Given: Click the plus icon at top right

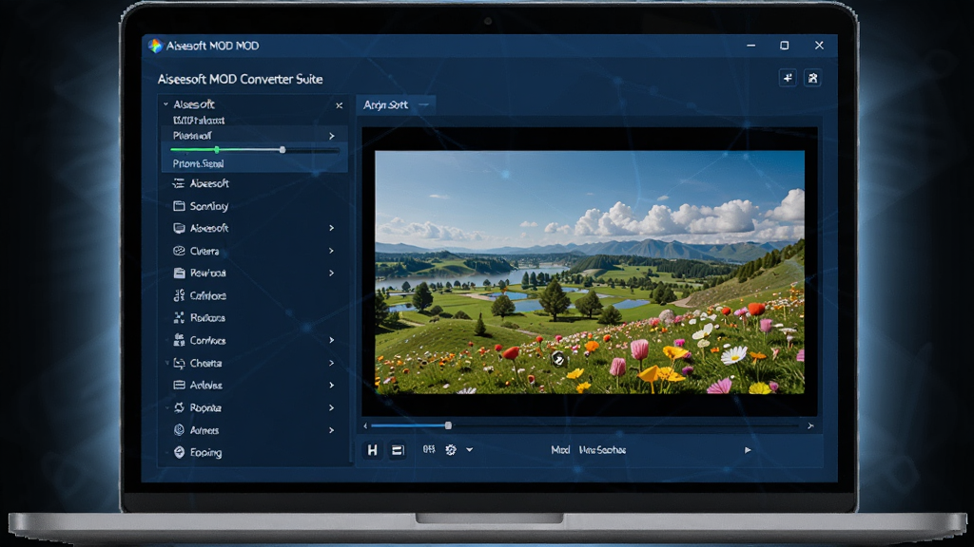Looking at the screenshot, I should [788, 78].
